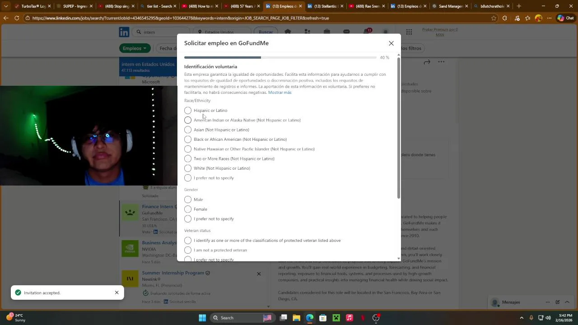Click the Mostrar más link
Viewport: 578px width, 325px height.
pyautogui.click(x=280, y=93)
